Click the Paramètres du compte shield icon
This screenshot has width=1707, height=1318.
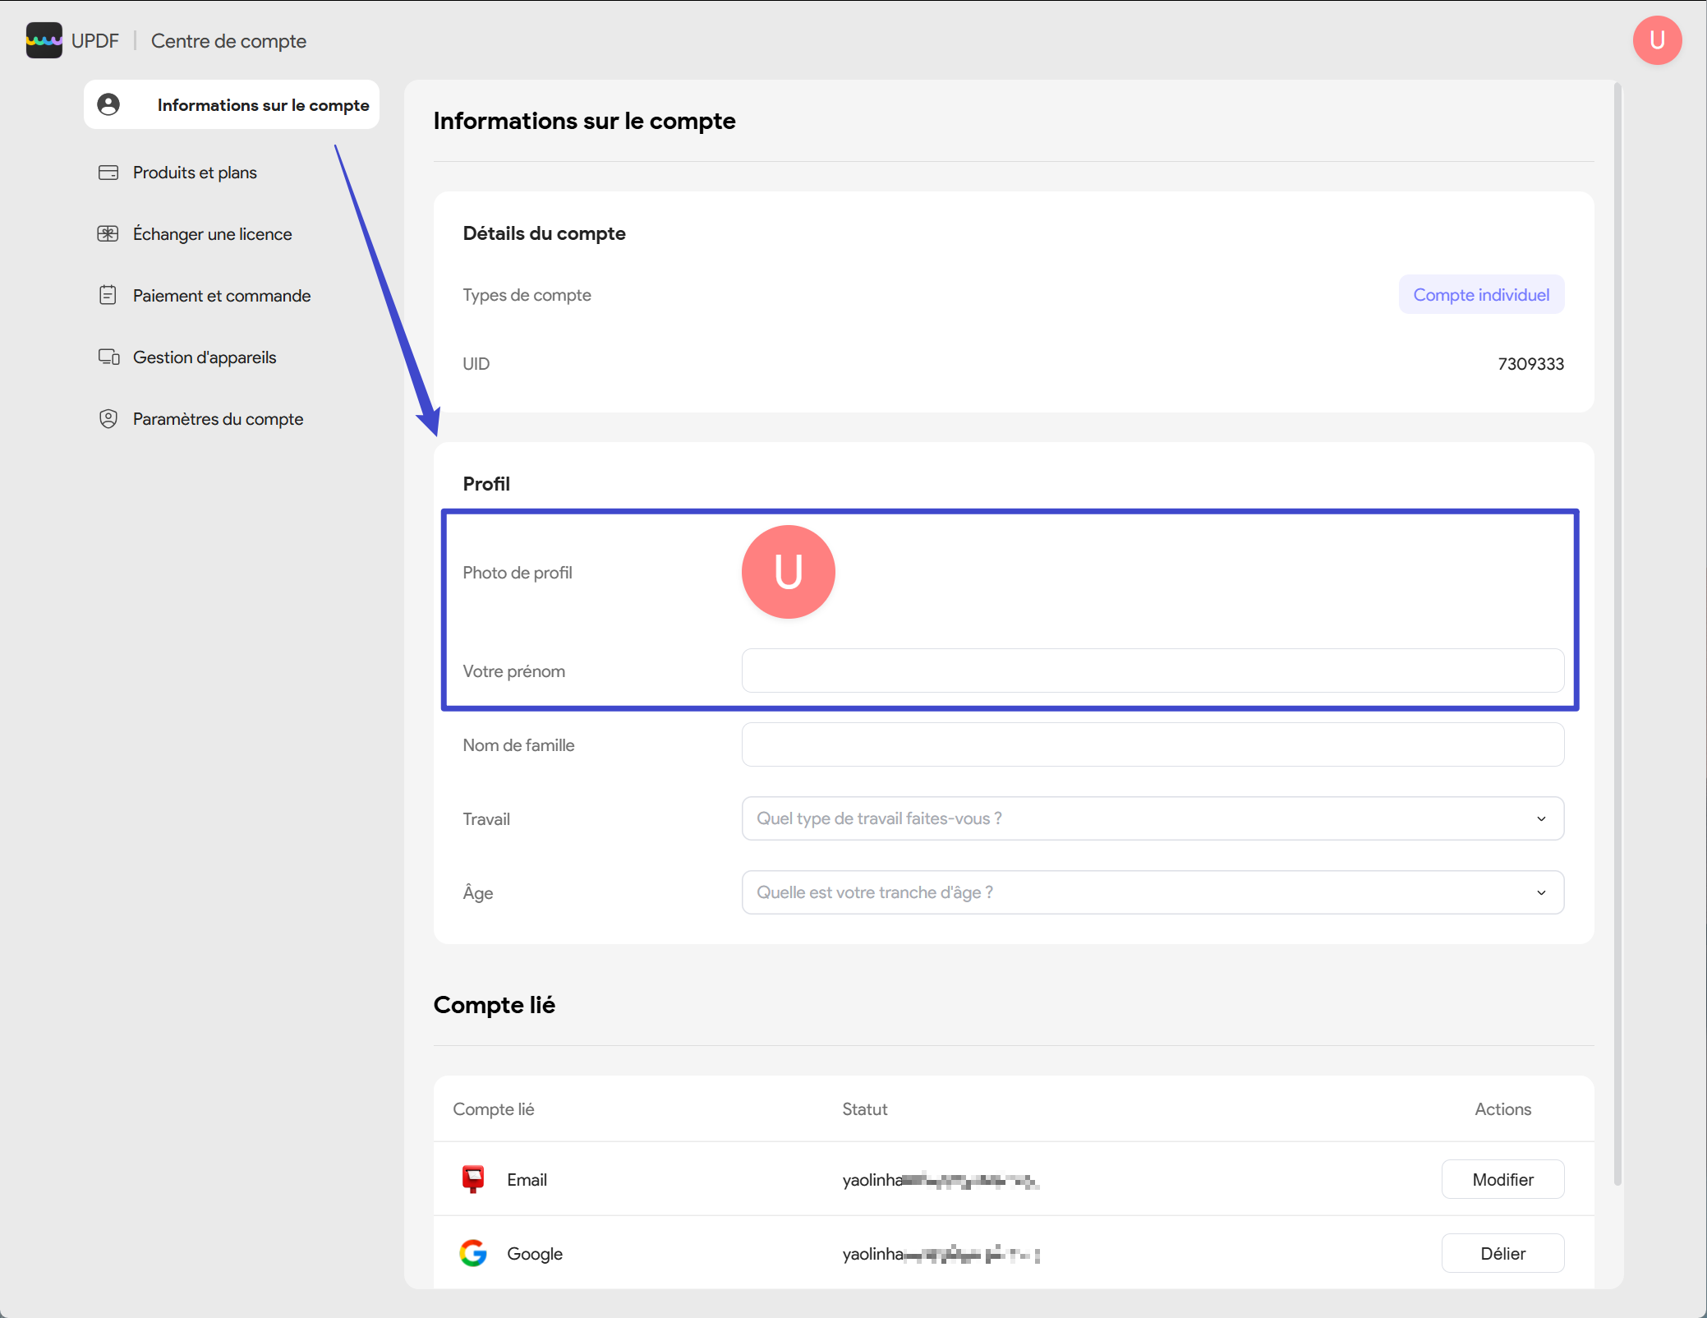coord(108,419)
